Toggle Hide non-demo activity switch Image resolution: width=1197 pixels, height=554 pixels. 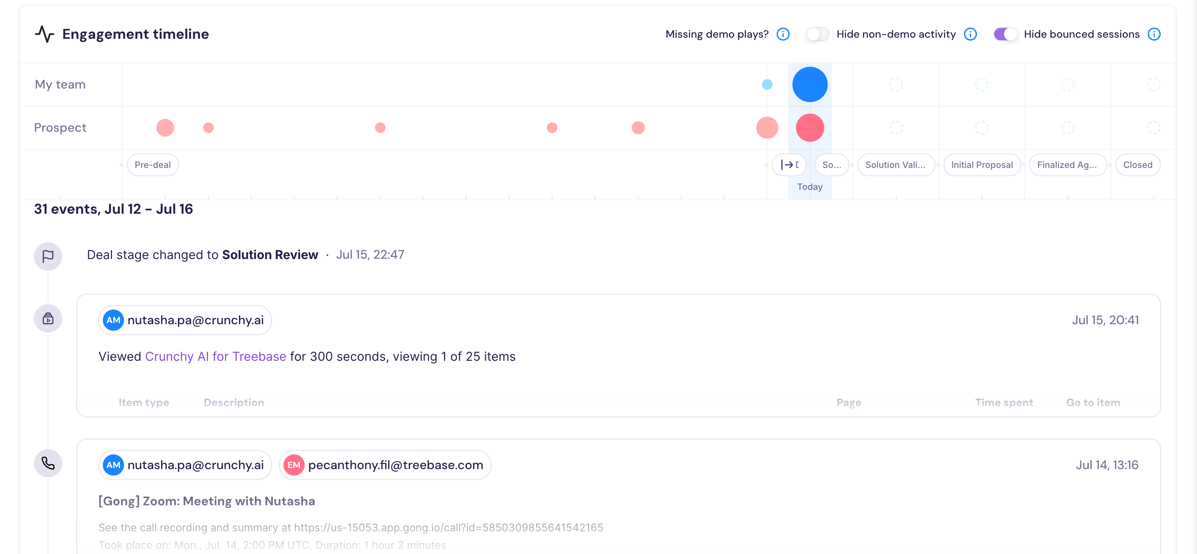click(x=817, y=34)
